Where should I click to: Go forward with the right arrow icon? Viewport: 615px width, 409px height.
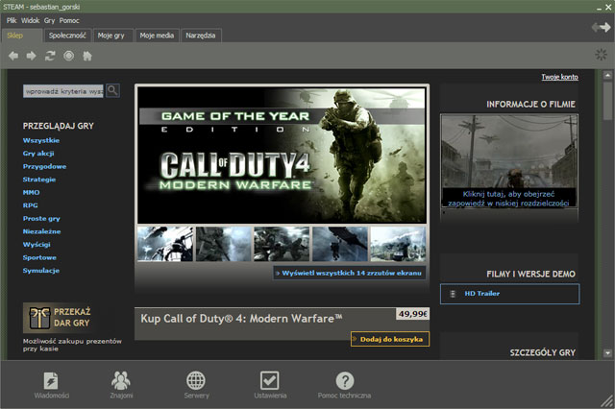[x=31, y=56]
